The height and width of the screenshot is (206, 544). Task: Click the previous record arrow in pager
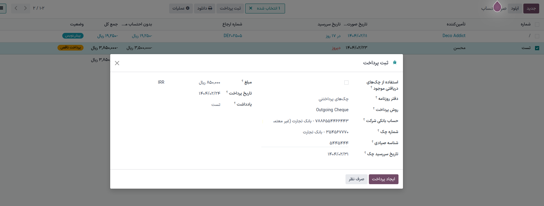coord(16,8)
